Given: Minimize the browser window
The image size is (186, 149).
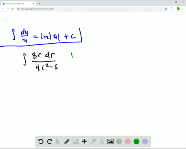Looking at the screenshot, I should pyautogui.click(x=169, y=2).
